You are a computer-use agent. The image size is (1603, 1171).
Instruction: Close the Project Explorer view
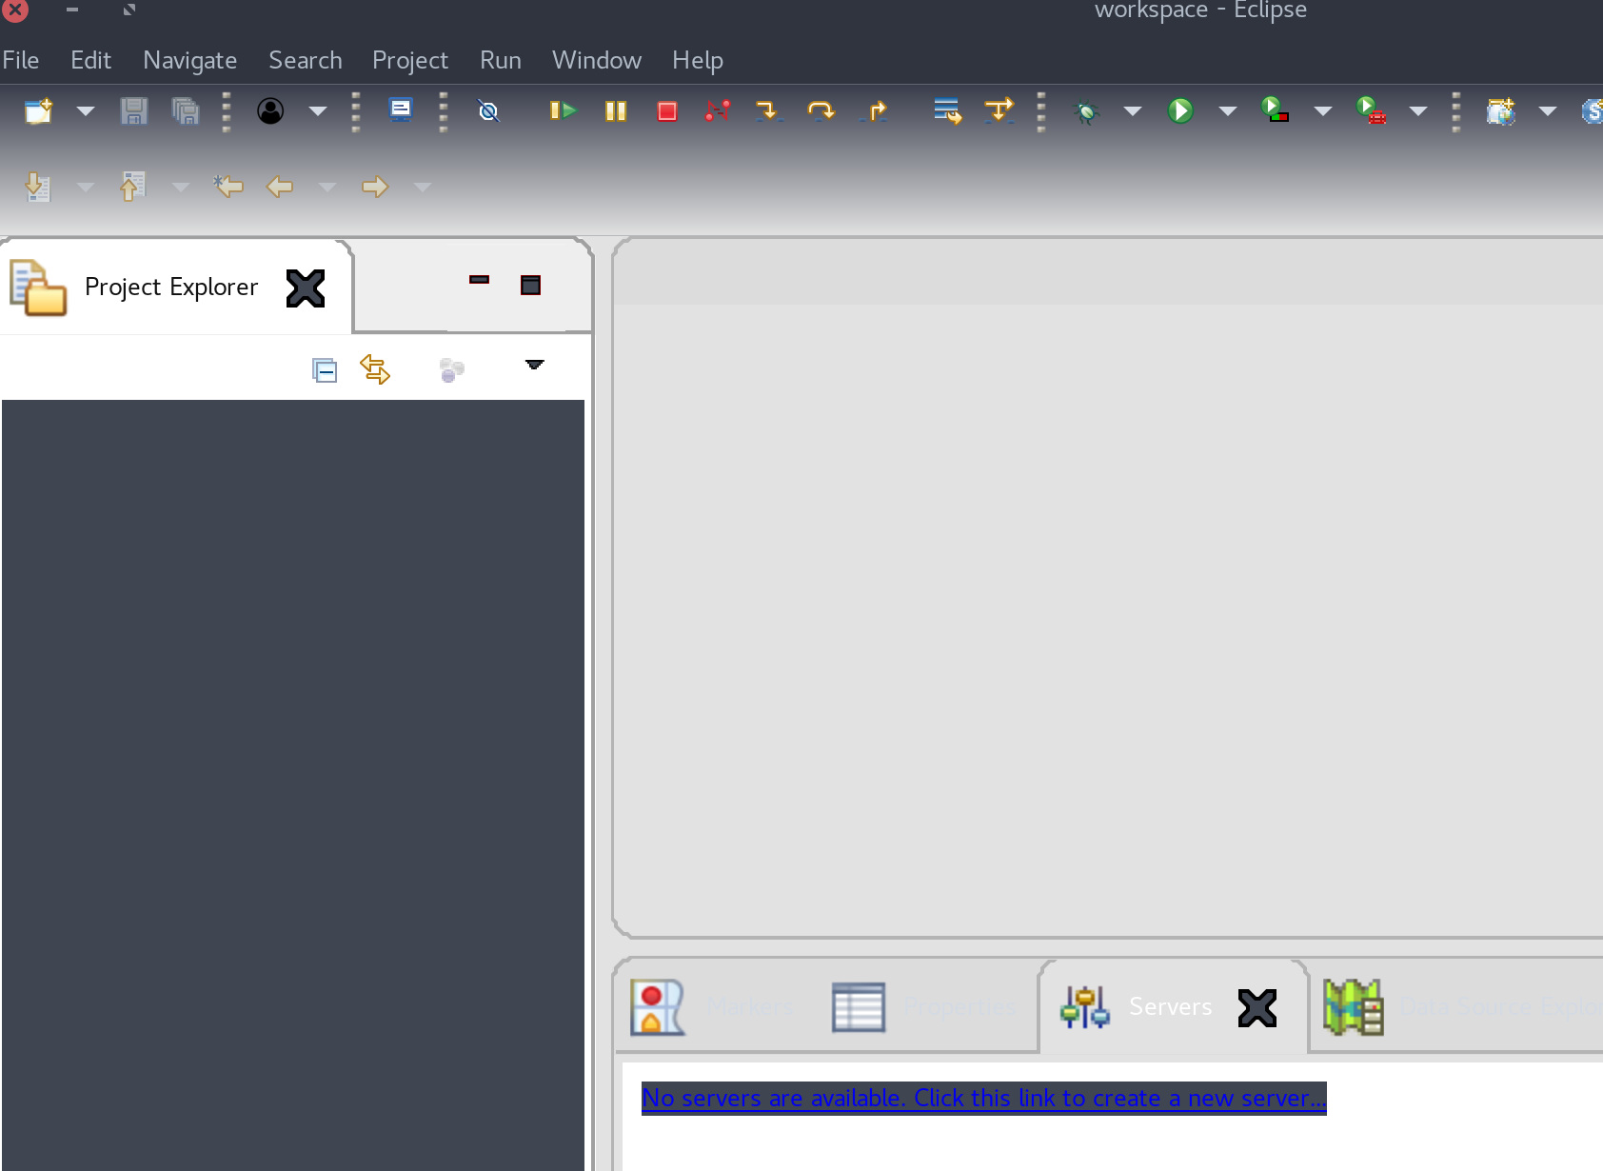[306, 288]
